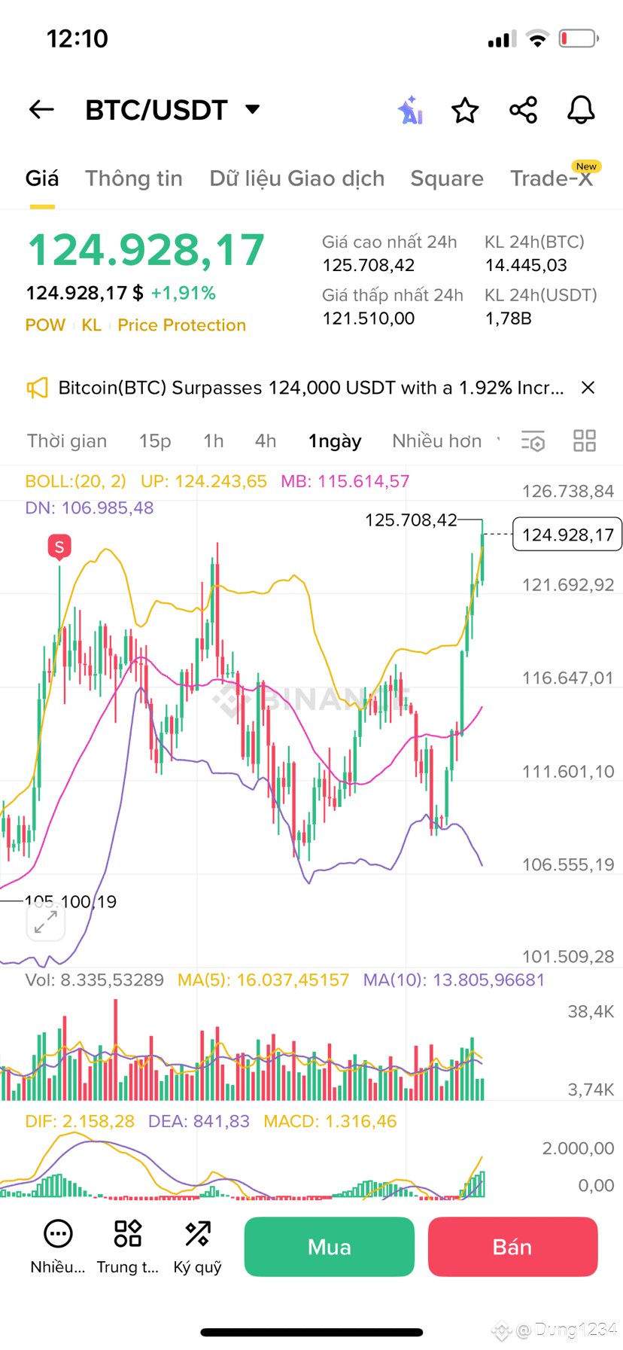This screenshot has height=1350, width=623.
Task: Tap the Wi-Fi icon in status bar
Action: 537,38
